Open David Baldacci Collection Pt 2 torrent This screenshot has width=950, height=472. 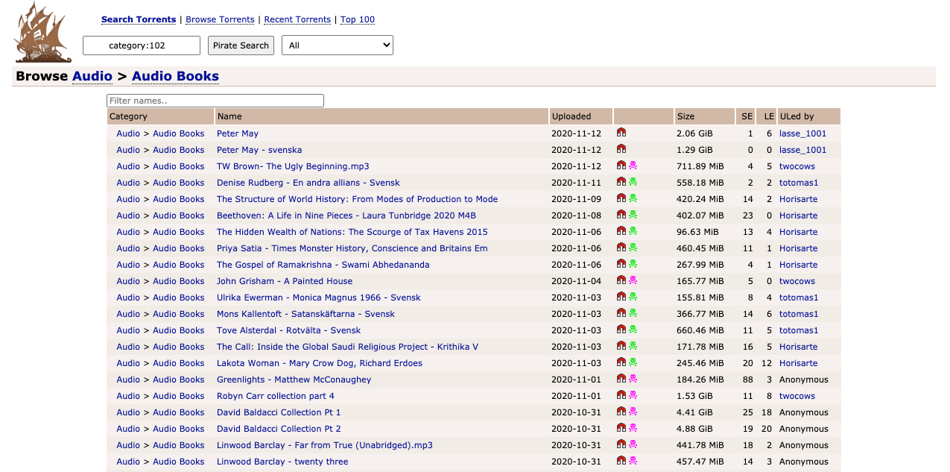pos(279,429)
